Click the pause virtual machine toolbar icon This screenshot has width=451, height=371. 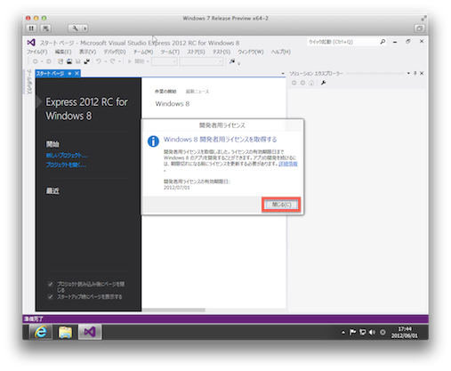click(31, 28)
